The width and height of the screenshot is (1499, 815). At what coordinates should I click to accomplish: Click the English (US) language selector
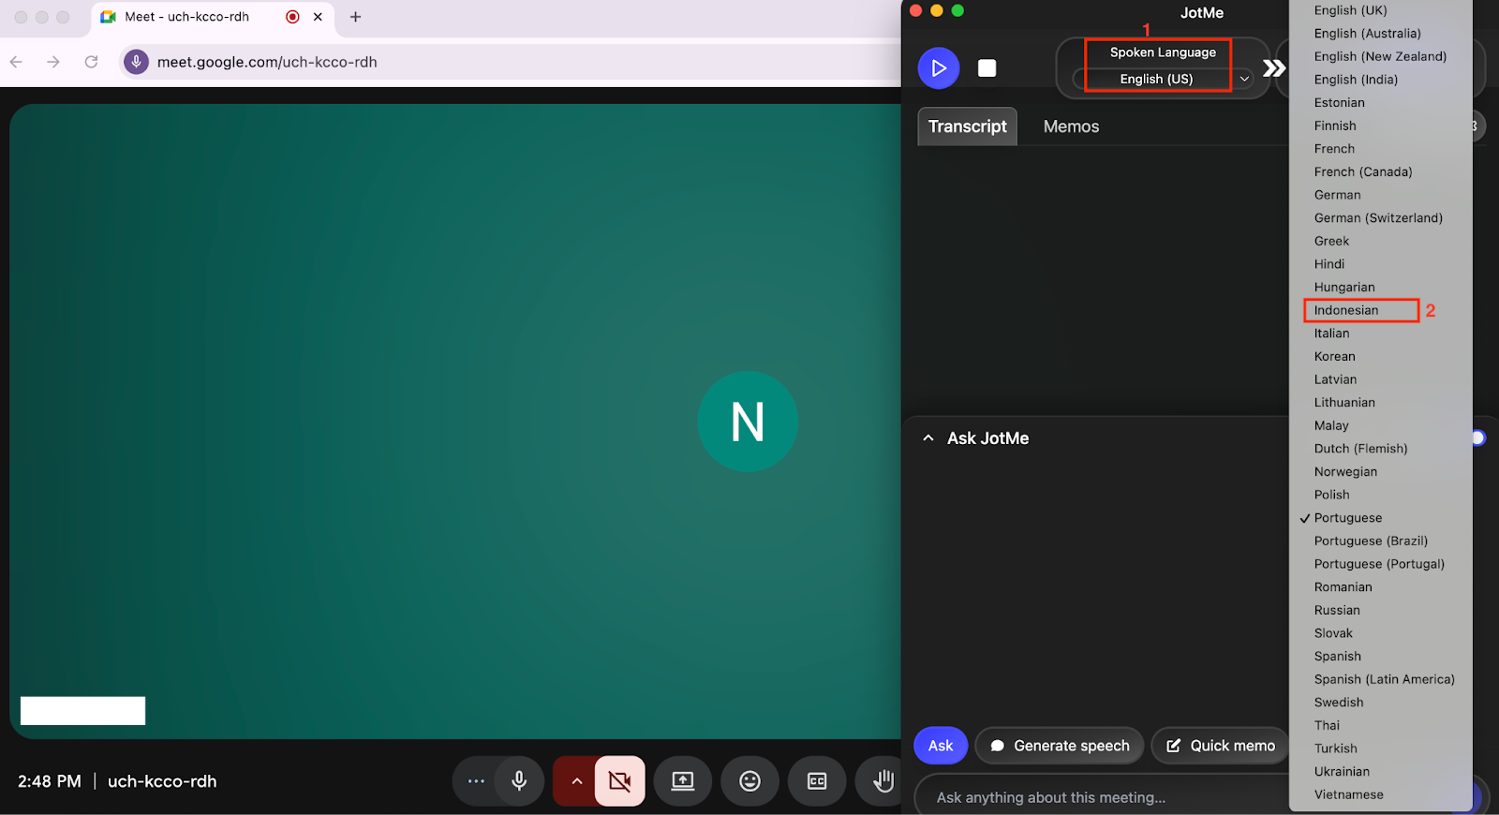[x=1156, y=79]
